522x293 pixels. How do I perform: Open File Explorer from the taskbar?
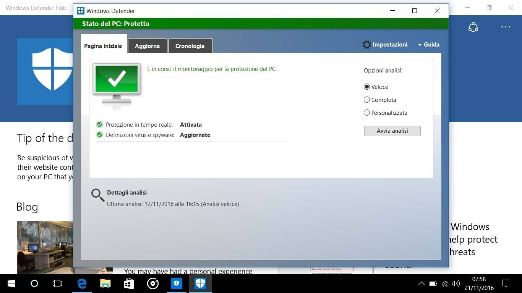[x=105, y=283]
